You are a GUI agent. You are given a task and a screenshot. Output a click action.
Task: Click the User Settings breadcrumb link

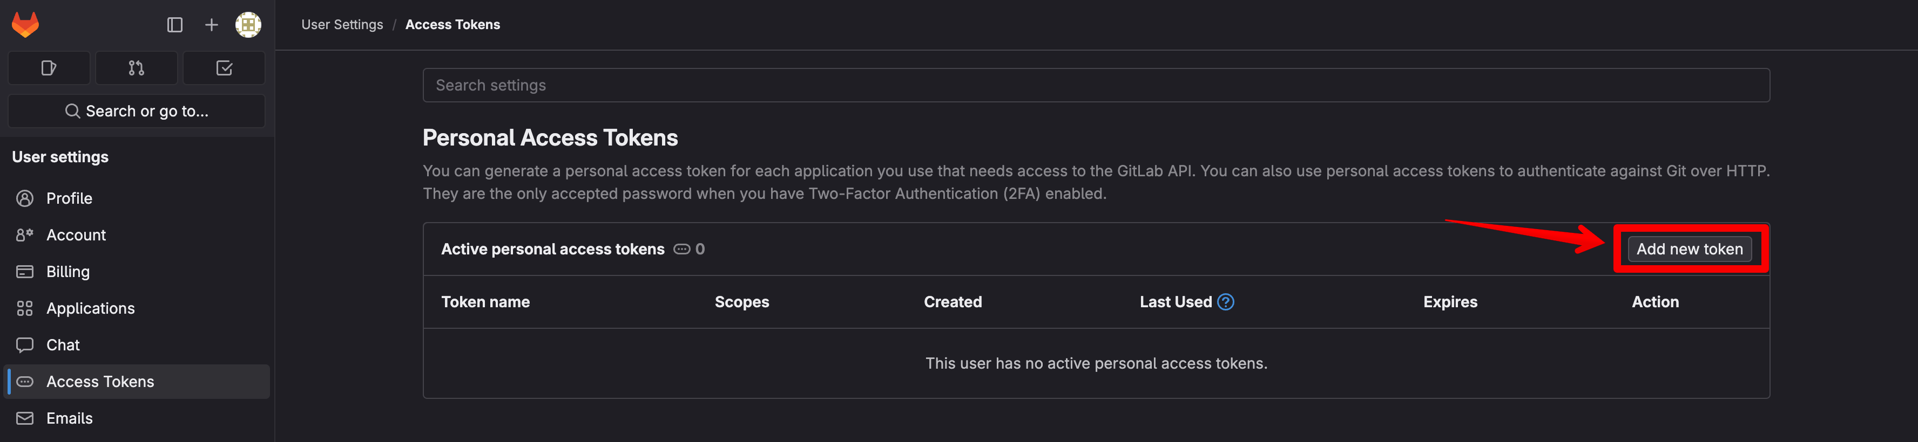[342, 24]
